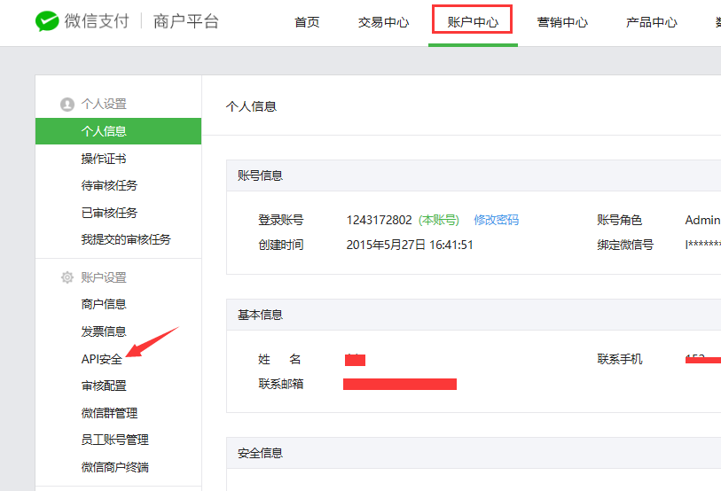Open the 首页 tab

[307, 22]
